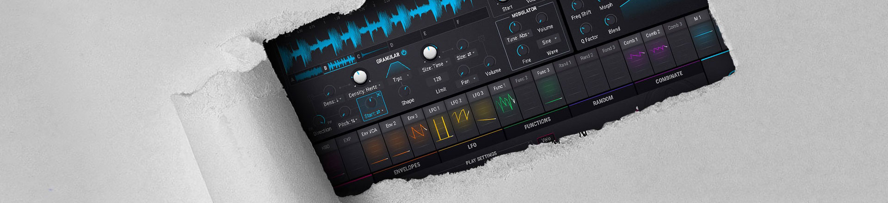Click the grain Limit value 128
888x203 pixels.
[437, 79]
